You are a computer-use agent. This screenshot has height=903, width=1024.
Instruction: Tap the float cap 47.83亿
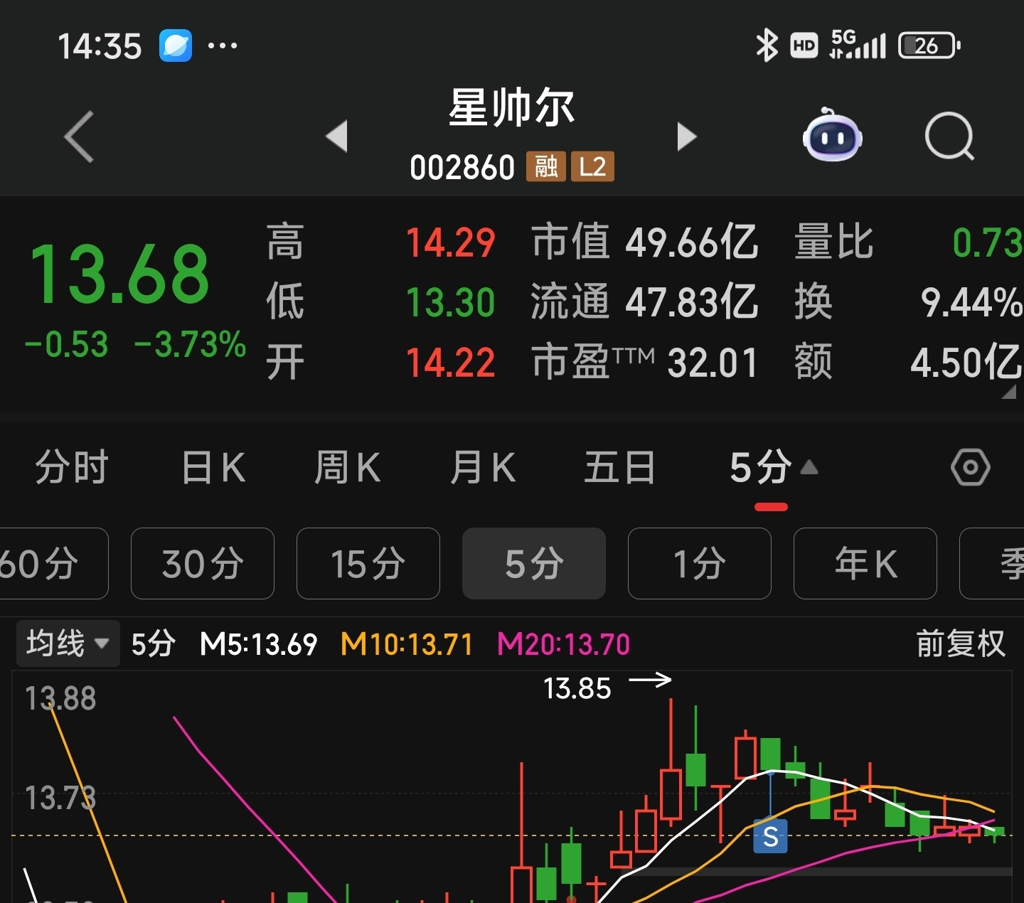point(692,302)
